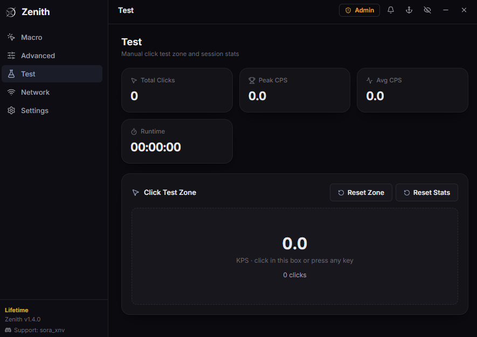
Task: Click the Reset Zone button
Action: click(361, 192)
